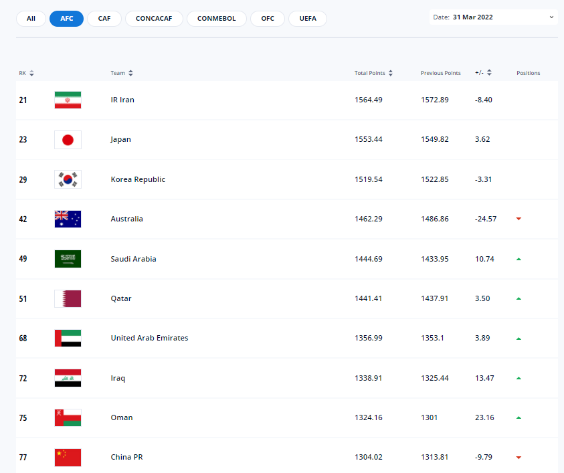
Task: Sort by Team name header
Action: pos(122,73)
